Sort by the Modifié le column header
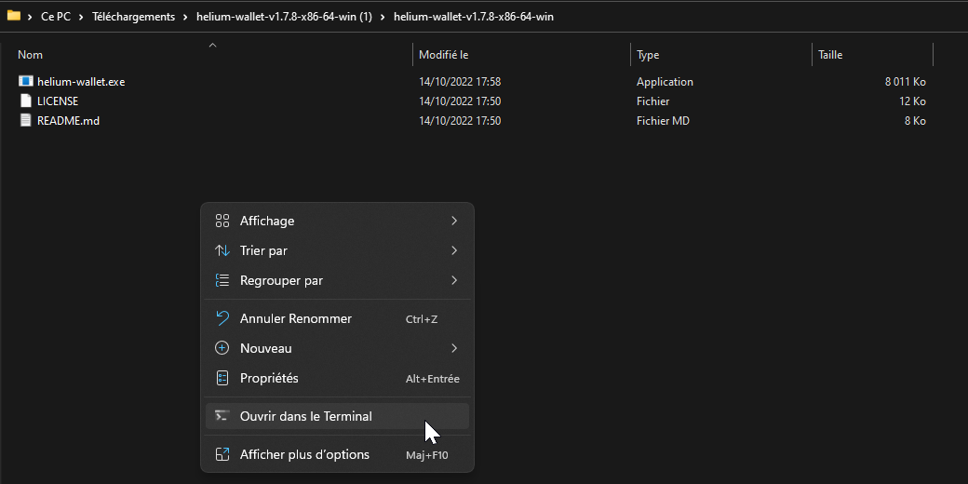 click(x=444, y=55)
